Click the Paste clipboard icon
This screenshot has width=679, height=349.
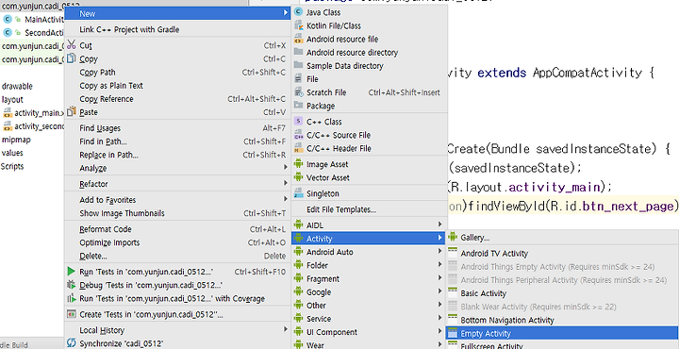(72, 111)
